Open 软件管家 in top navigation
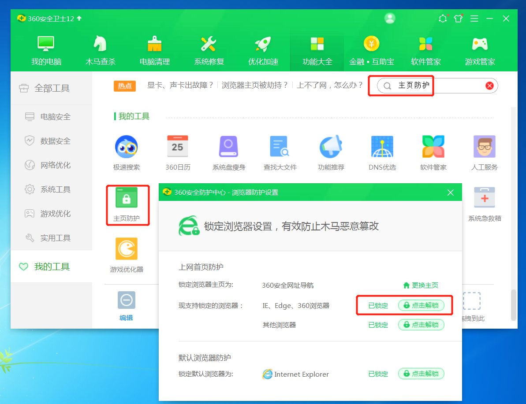The height and width of the screenshot is (404, 526). 426,51
